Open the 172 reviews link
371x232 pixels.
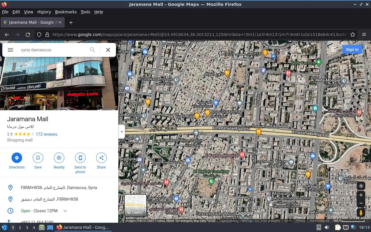coord(46,134)
